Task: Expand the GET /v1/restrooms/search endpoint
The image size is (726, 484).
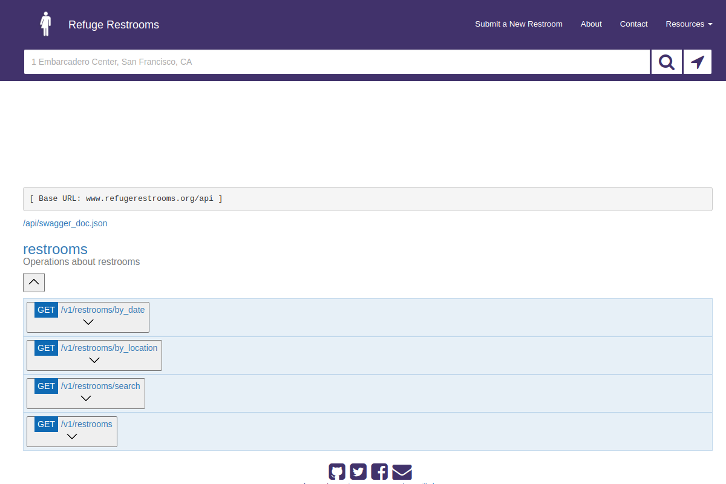Action: tap(86, 393)
